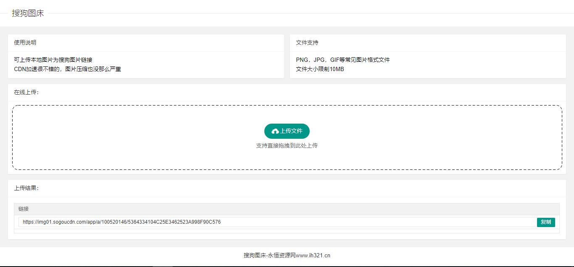This screenshot has width=574, height=267.
Task: Click the cloud upload icon
Action: pos(275,131)
